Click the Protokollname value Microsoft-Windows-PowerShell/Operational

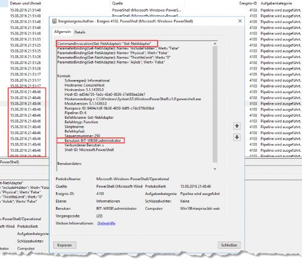point(132,179)
